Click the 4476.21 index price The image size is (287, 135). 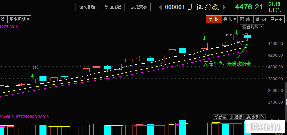point(249,7)
